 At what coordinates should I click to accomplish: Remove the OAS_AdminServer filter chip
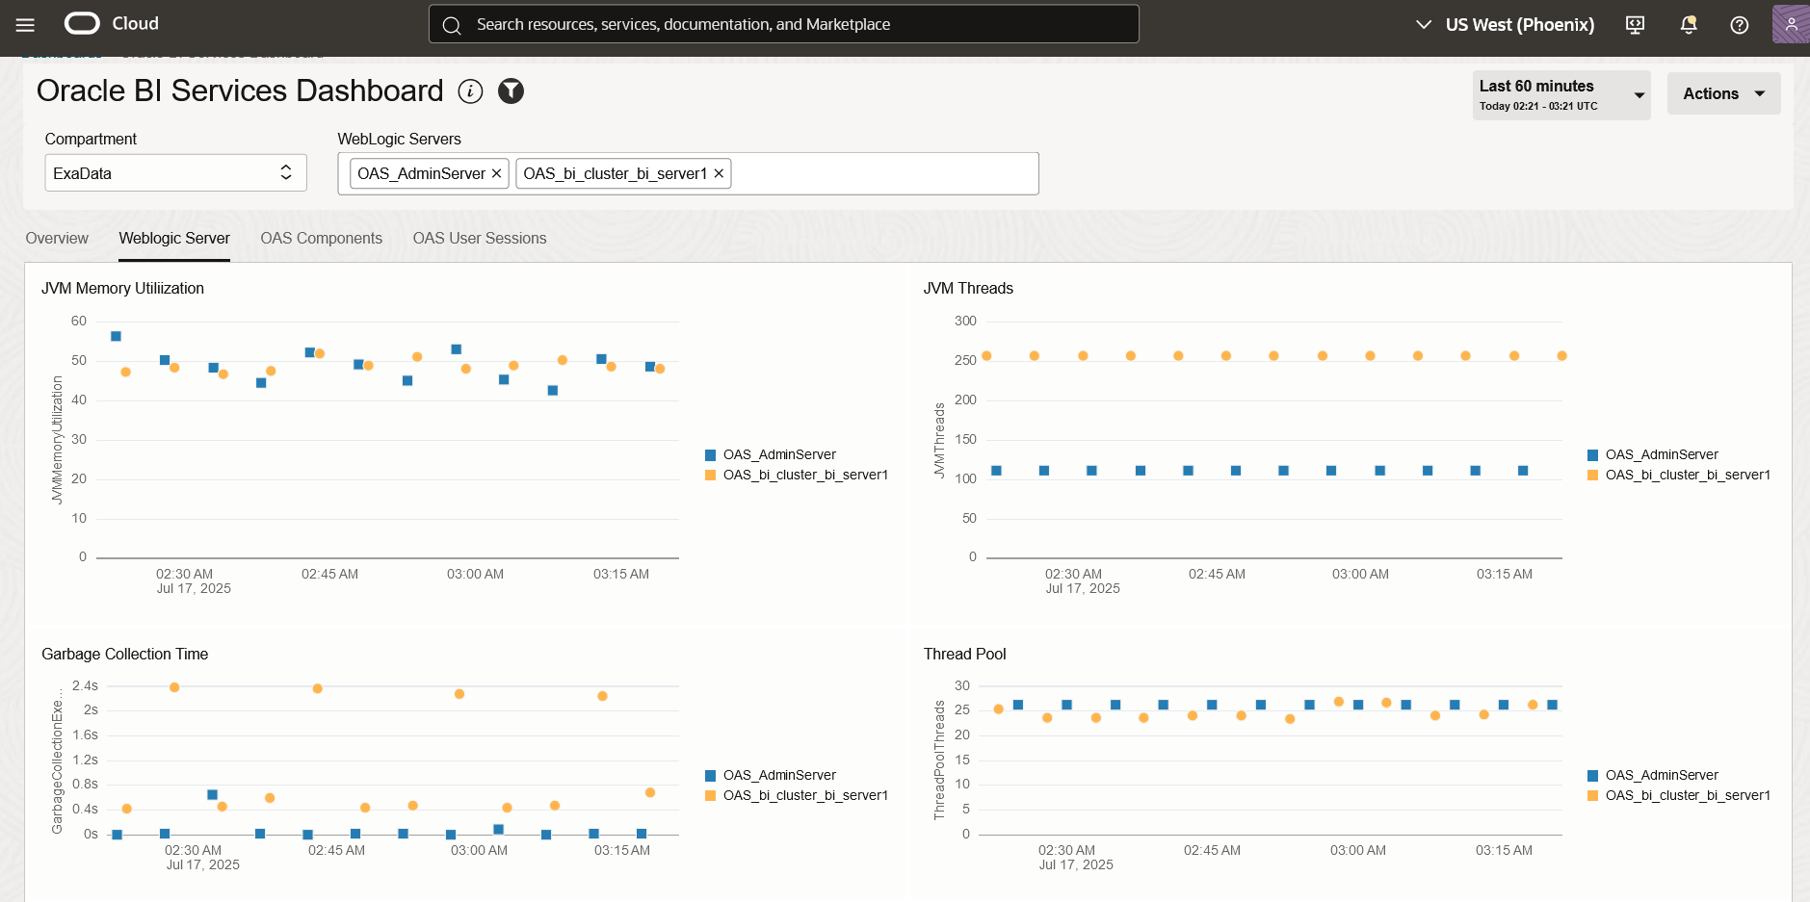pyautogui.click(x=497, y=173)
